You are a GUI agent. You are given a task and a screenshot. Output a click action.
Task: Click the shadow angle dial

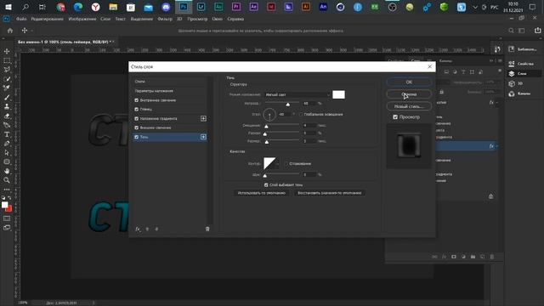(x=269, y=115)
